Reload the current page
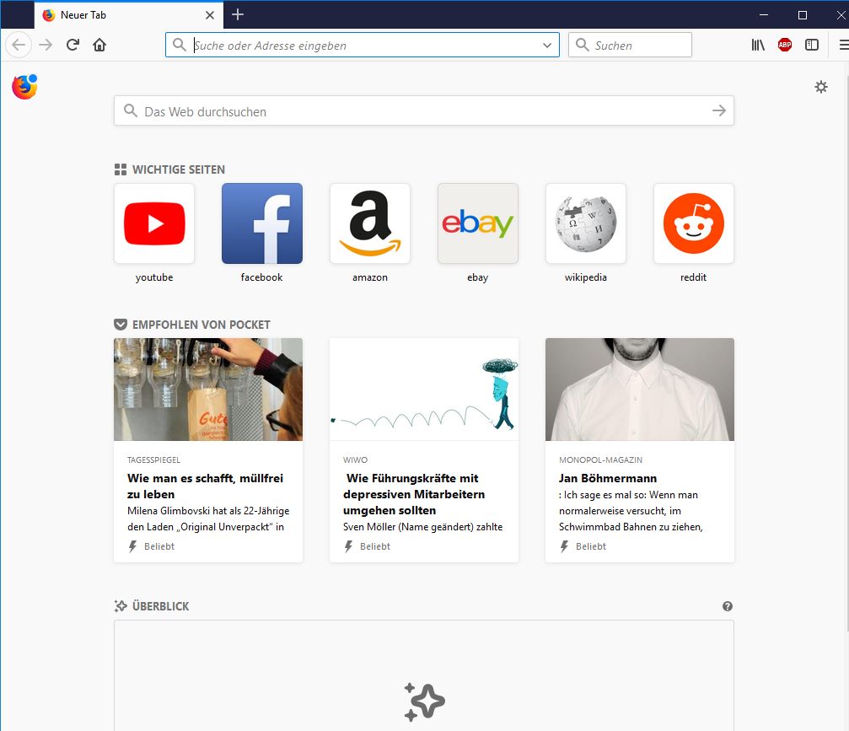This screenshot has width=849, height=731. coord(73,45)
